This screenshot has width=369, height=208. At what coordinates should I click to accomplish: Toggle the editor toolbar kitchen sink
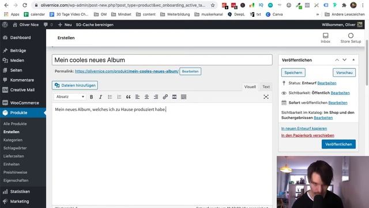[x=183, y=97]
